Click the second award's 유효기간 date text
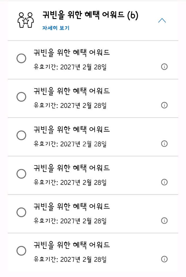 (x=70, y=105)
